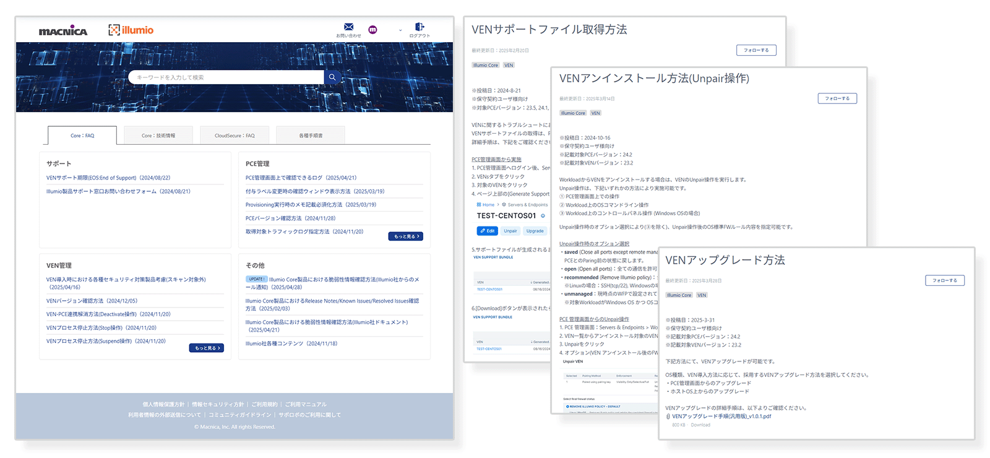The image size is (990, 458).
Task: Click the ログアウト door icon
Action: (x=420, y=27)
